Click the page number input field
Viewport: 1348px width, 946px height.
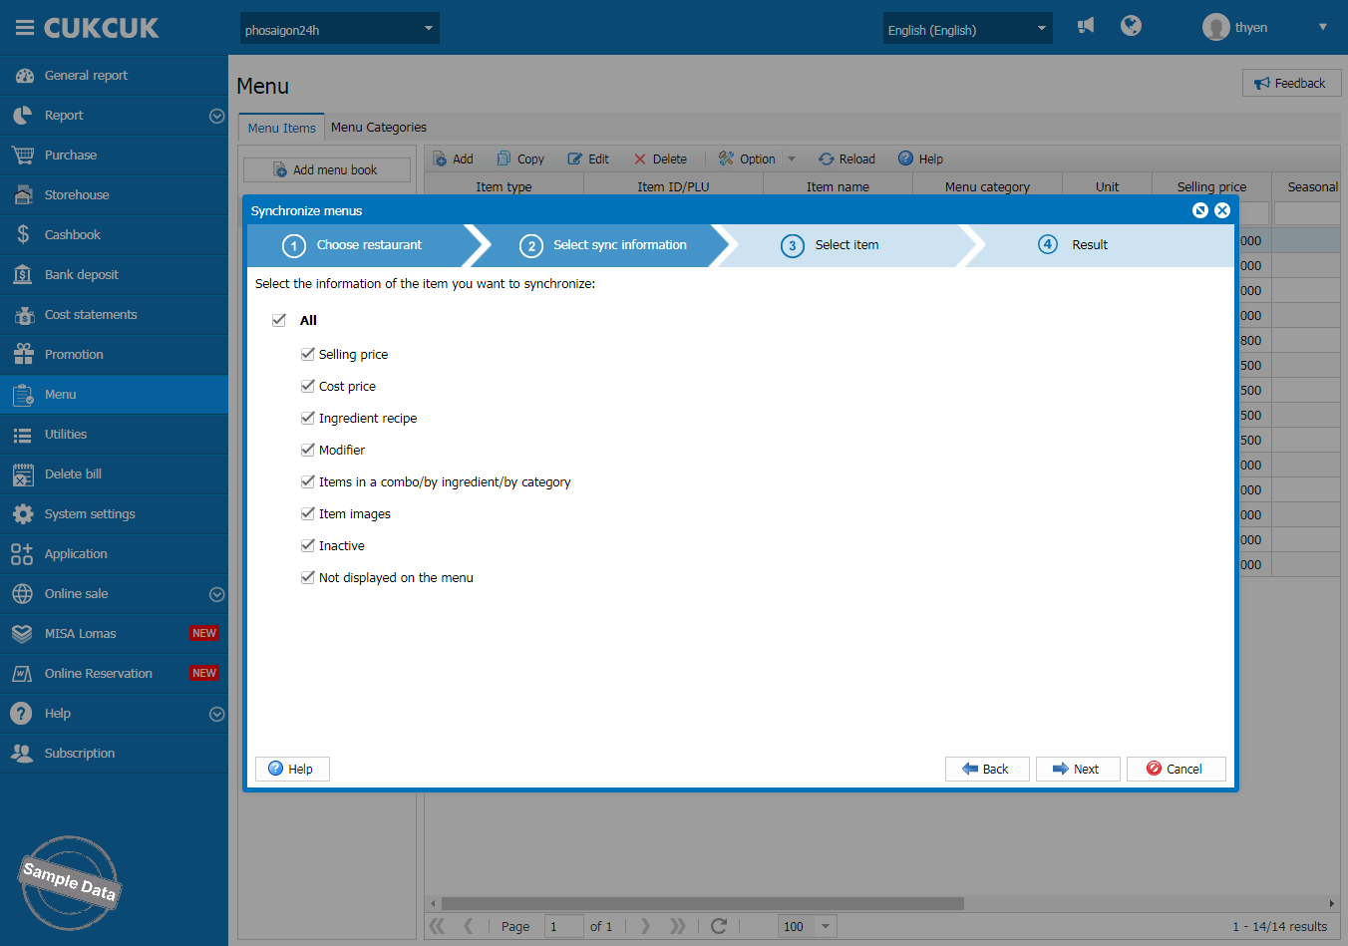(x=563, y=926)
